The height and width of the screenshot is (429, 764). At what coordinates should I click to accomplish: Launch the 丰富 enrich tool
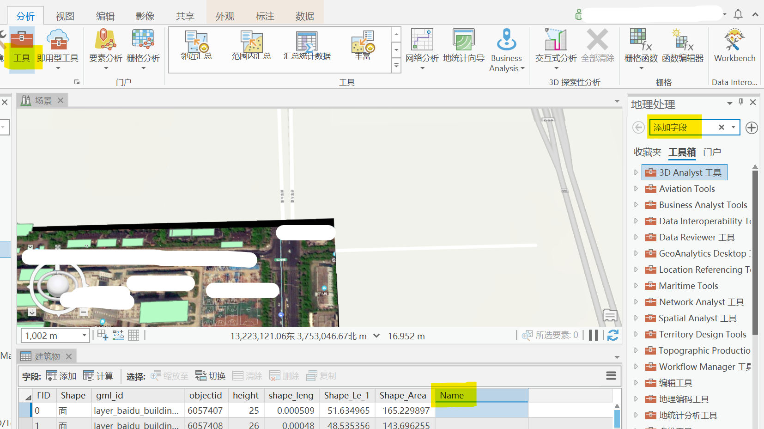click(x=363, y=45)
